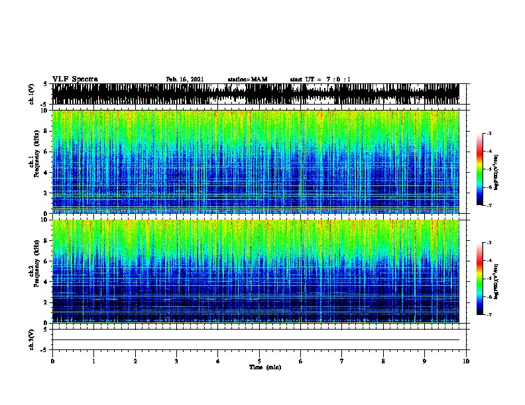Click the "station=MAM" header label
The width and height of the screenshot is (525, 405).
click(x=247, y=79)
